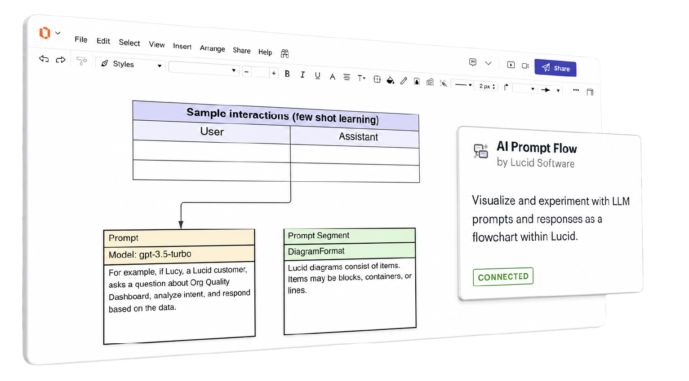Screen dimensions: 689x381
Task: Select the format painter roller icon
Action: [81, 61]
